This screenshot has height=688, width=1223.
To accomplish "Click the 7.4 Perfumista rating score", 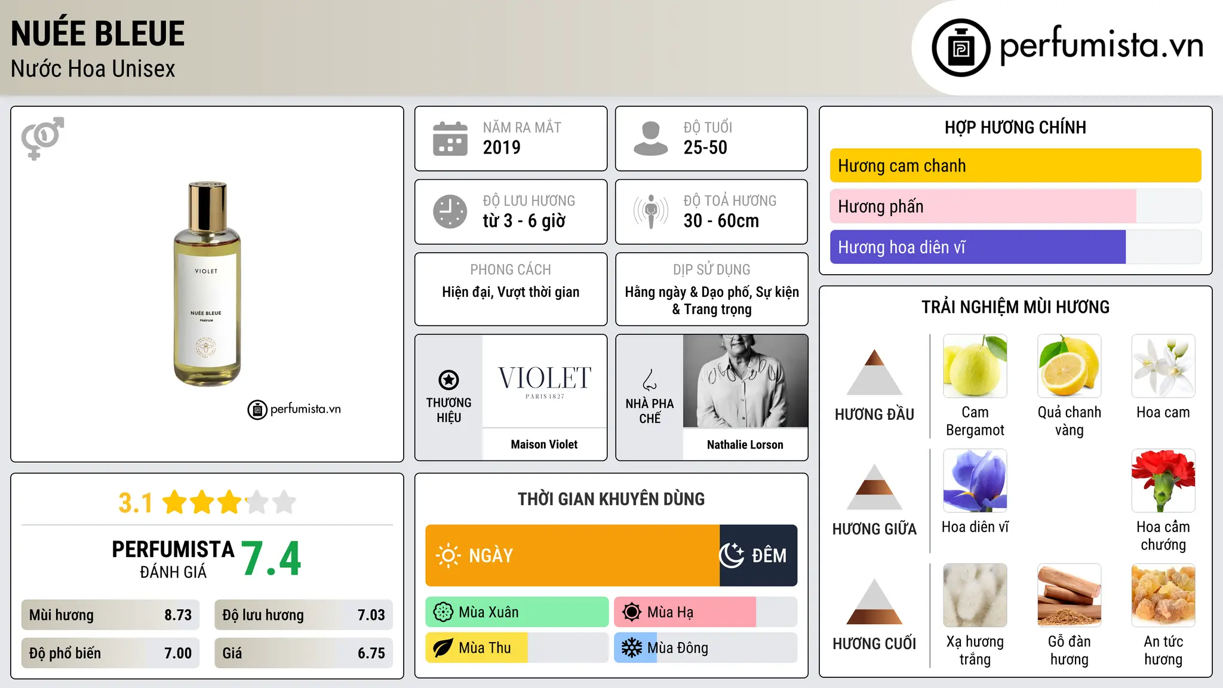I will 271,559.
